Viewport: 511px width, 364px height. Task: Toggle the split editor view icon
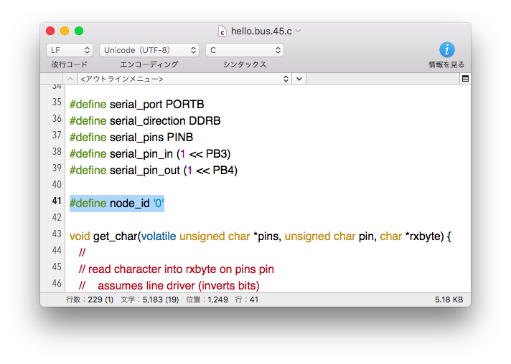click(x=465, y=78)
